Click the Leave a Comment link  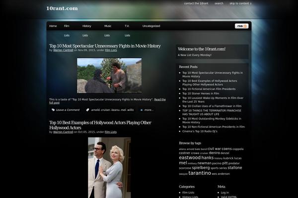68,110
